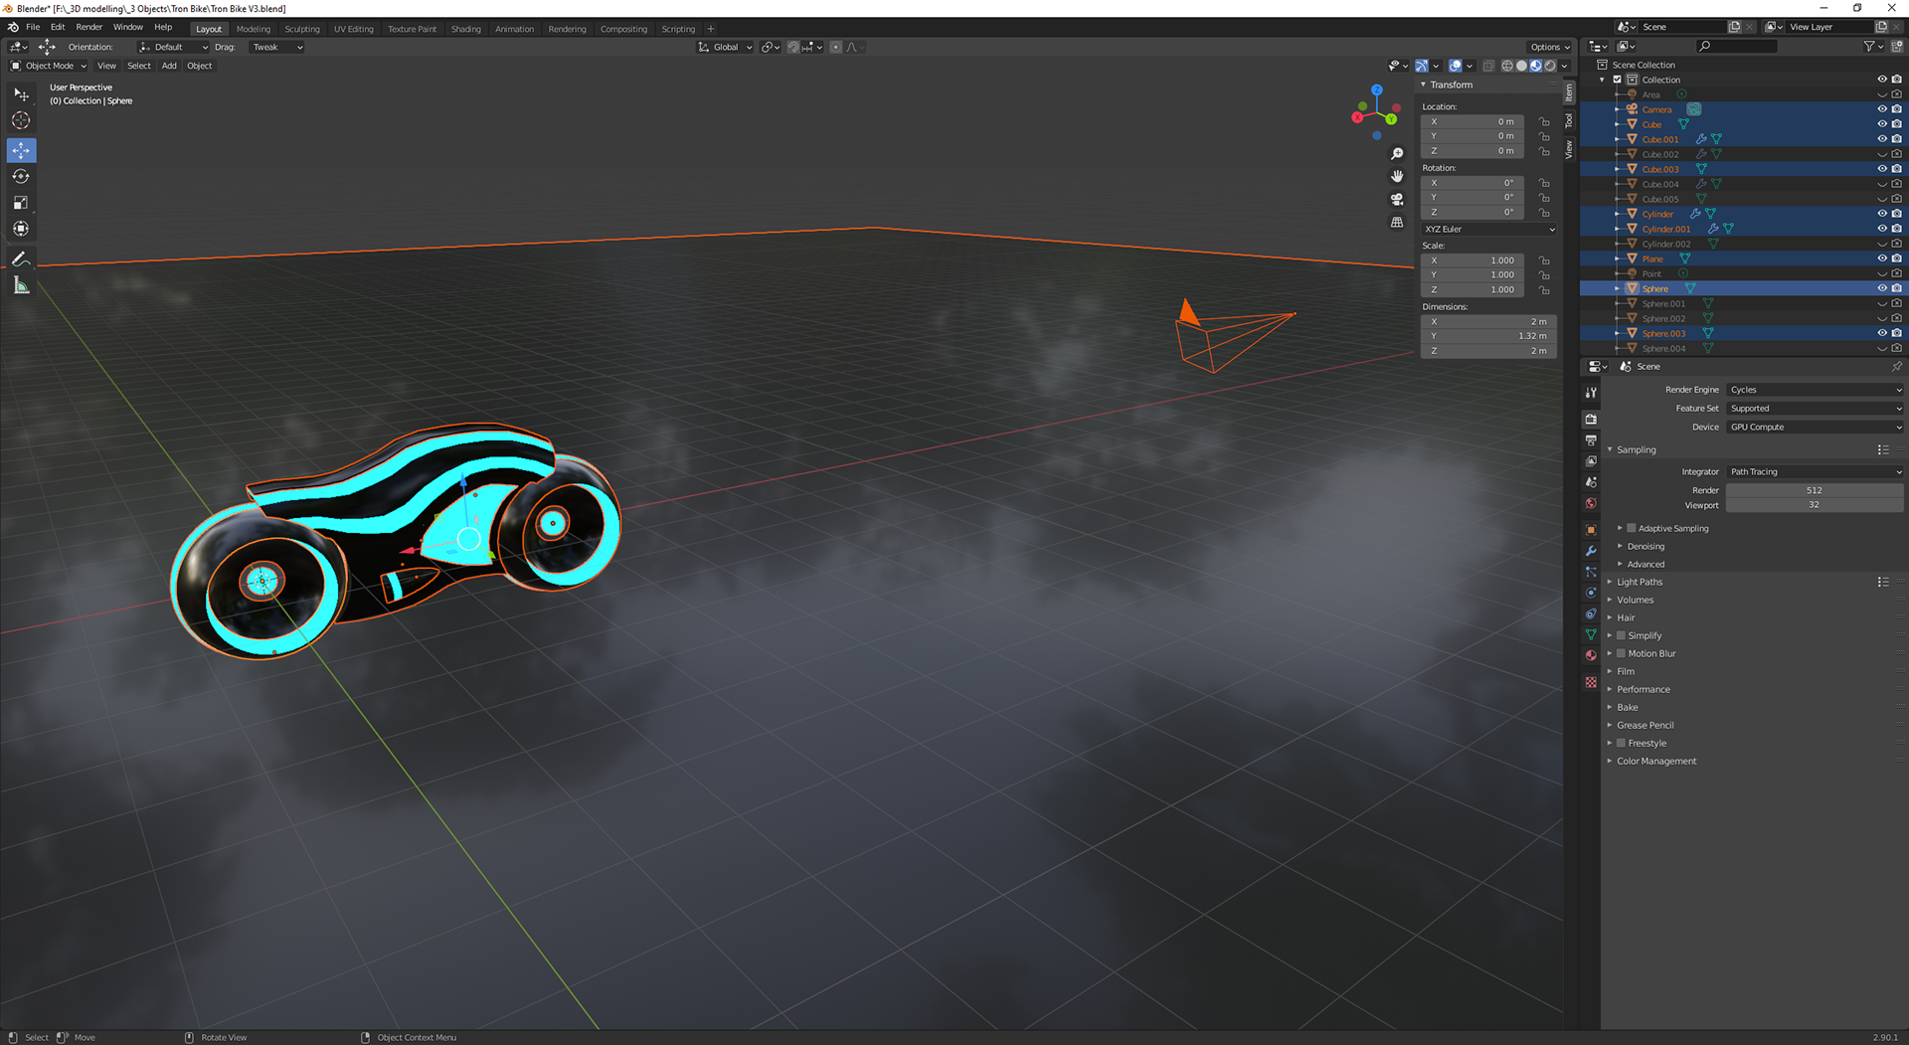1909x1045 pixels.
Task: Enable the Simplify checkbox
Action: click(x=1621, y=635)
